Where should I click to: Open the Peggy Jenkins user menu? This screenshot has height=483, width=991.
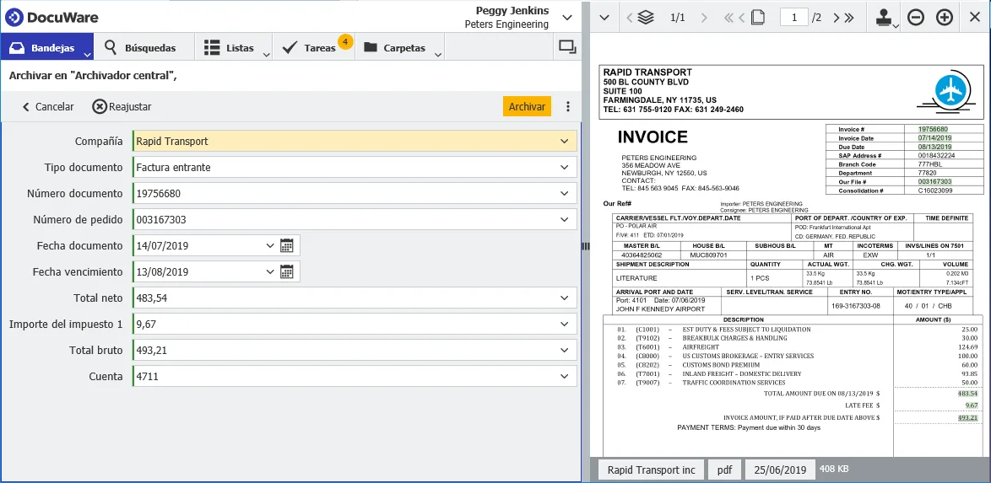567,18
